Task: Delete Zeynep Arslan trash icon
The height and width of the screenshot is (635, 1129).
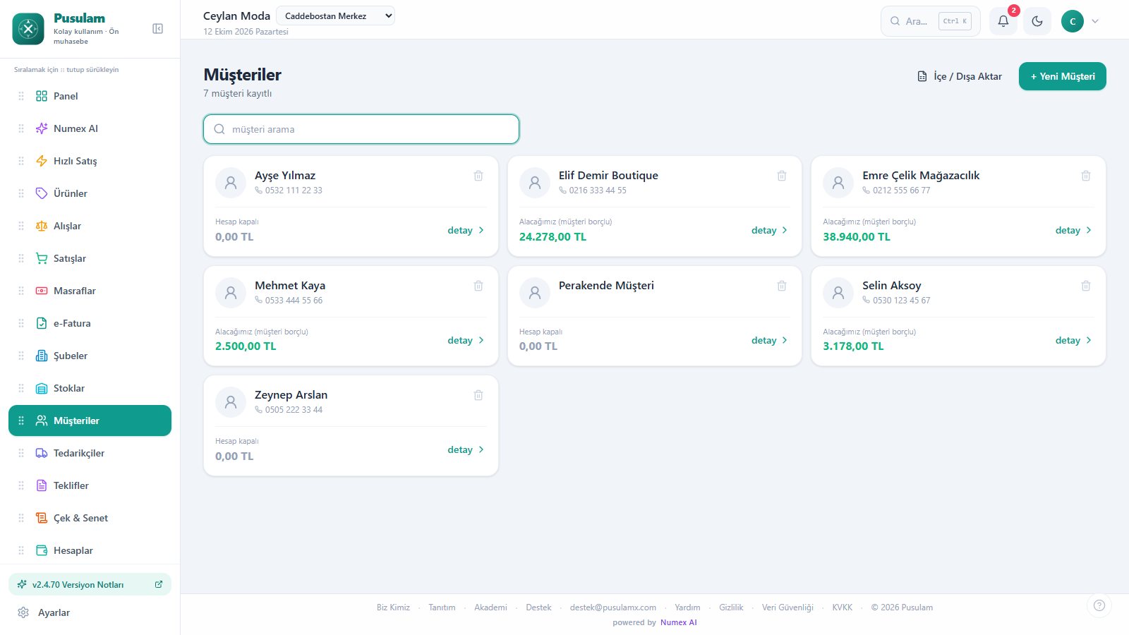Action: pos(478,395)
